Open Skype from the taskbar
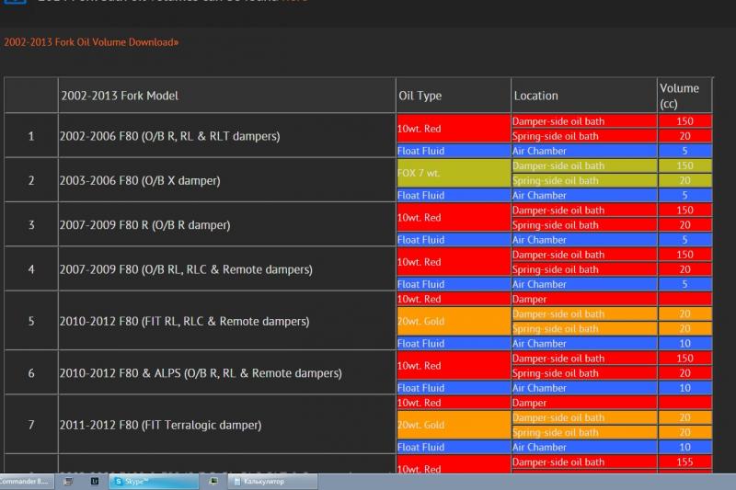The height and width of the screenshot is (490, 736). (x=154, y=482)
